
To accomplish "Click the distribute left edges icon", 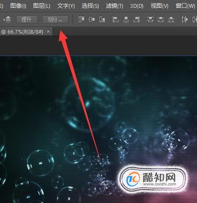I will pyautogui.click(x=185, y=19).
